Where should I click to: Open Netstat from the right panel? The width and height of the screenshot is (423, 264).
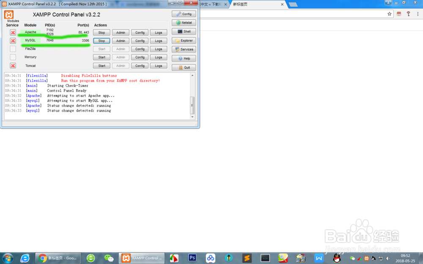(x=184, y=23)
